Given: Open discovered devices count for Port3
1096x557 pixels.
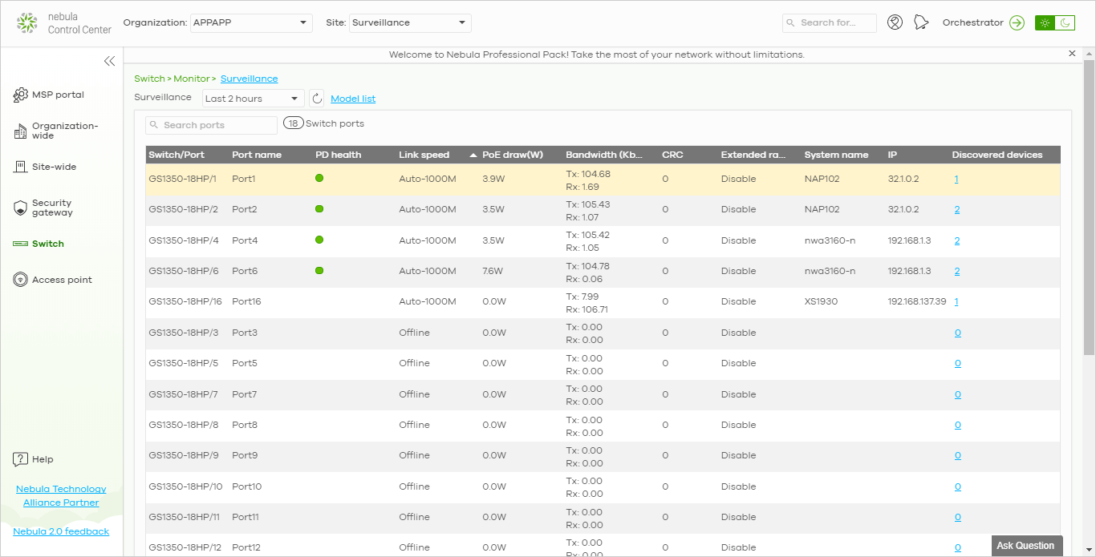Looking at the screenshot, I should [x=958, y=333].
